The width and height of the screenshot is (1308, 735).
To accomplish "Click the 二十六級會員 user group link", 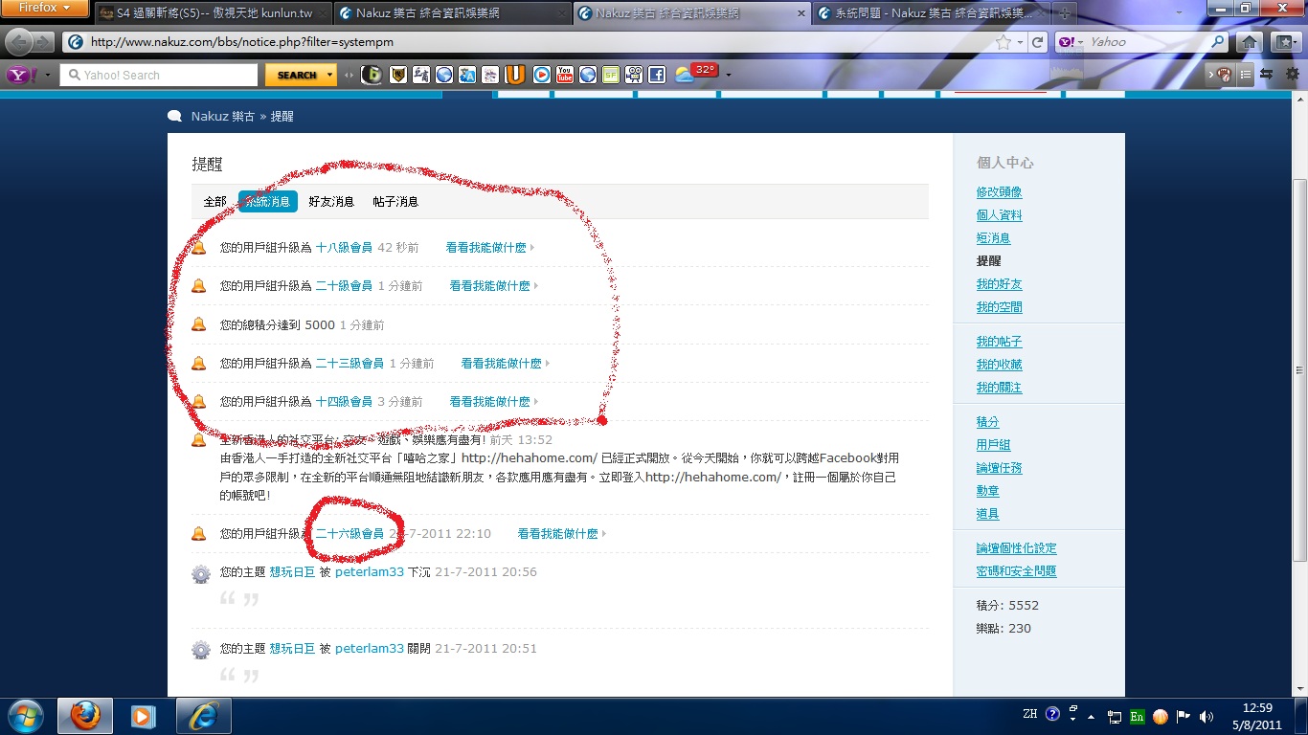I will point(350,534).
